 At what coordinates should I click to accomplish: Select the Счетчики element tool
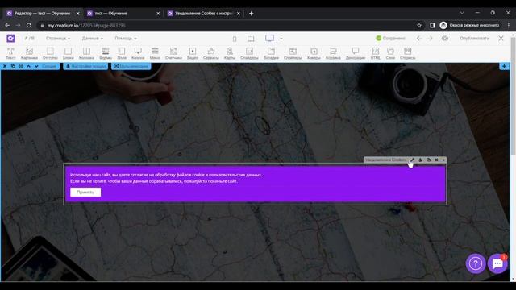[173, 53]
